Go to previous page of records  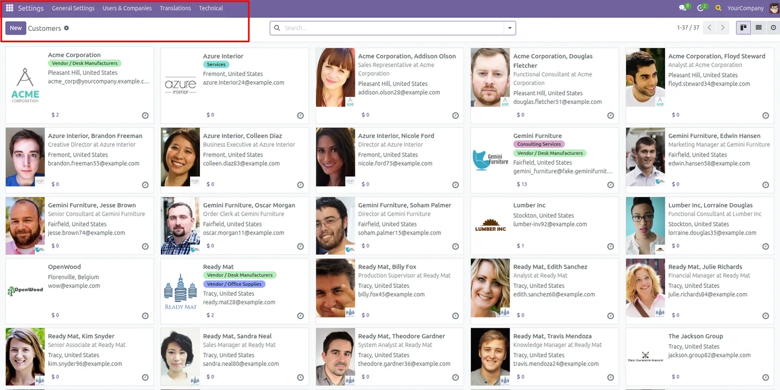[709, 28]
